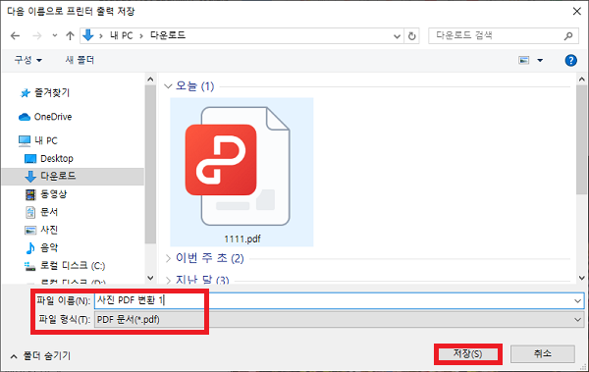
Task: Select '내 PC' in the navigation tree
Action: click(x=46, y=140)
